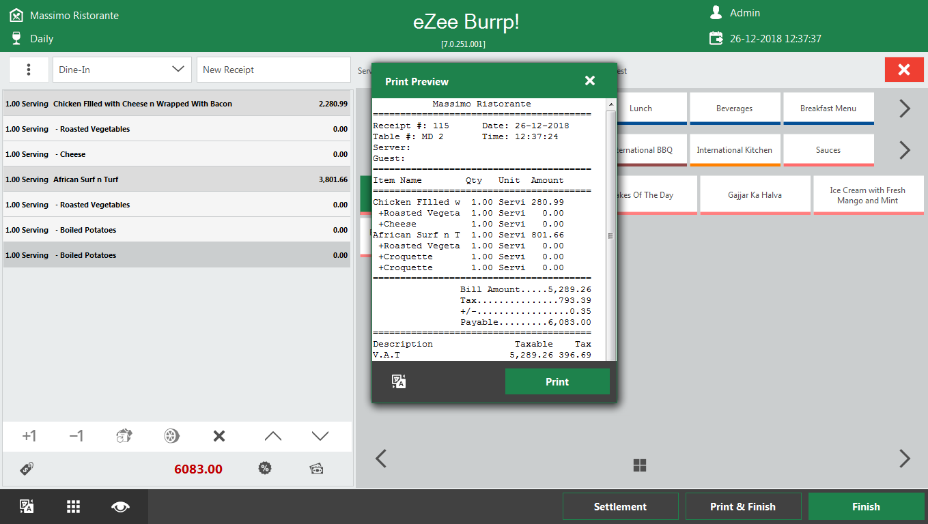The width and height of the screenshot is (928, 524).
Task: Click the Massimo Ristorante restaurant icon
Action: point(16,15)
